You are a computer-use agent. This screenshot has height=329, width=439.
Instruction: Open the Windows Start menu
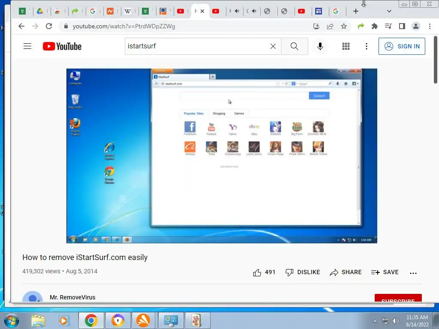[11, 321]
